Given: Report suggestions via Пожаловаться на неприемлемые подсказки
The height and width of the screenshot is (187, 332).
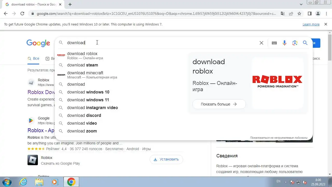Looking at the screenshot, I should coord(279,138).
